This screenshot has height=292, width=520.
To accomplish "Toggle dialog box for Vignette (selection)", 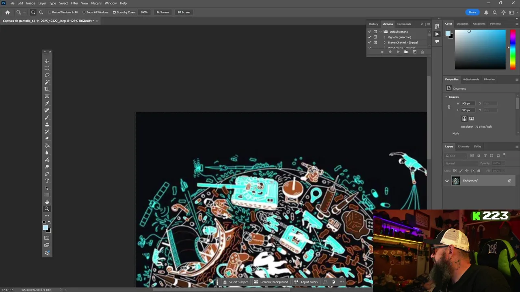I will [375, 37].
